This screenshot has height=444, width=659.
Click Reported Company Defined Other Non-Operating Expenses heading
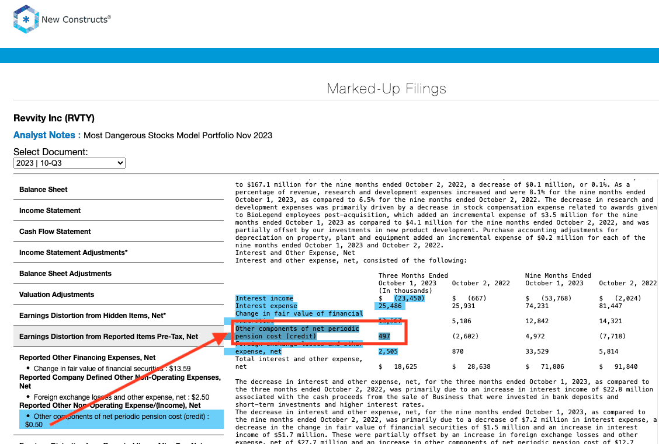120,382
